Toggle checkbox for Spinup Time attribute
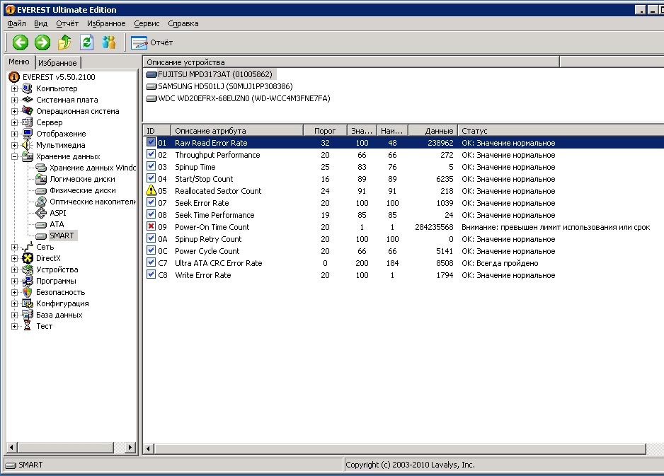The image size is (664, 476). coord(151,166)
